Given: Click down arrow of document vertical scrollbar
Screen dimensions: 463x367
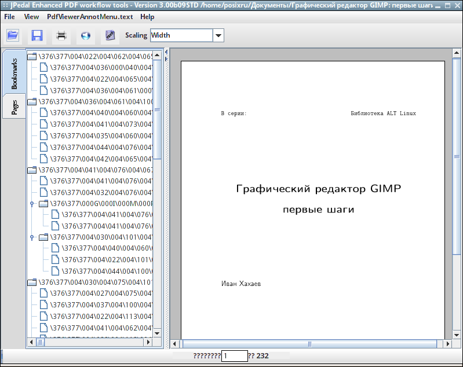Looking at the screenshot, I should pyautogui.click(x=457, y=335).
